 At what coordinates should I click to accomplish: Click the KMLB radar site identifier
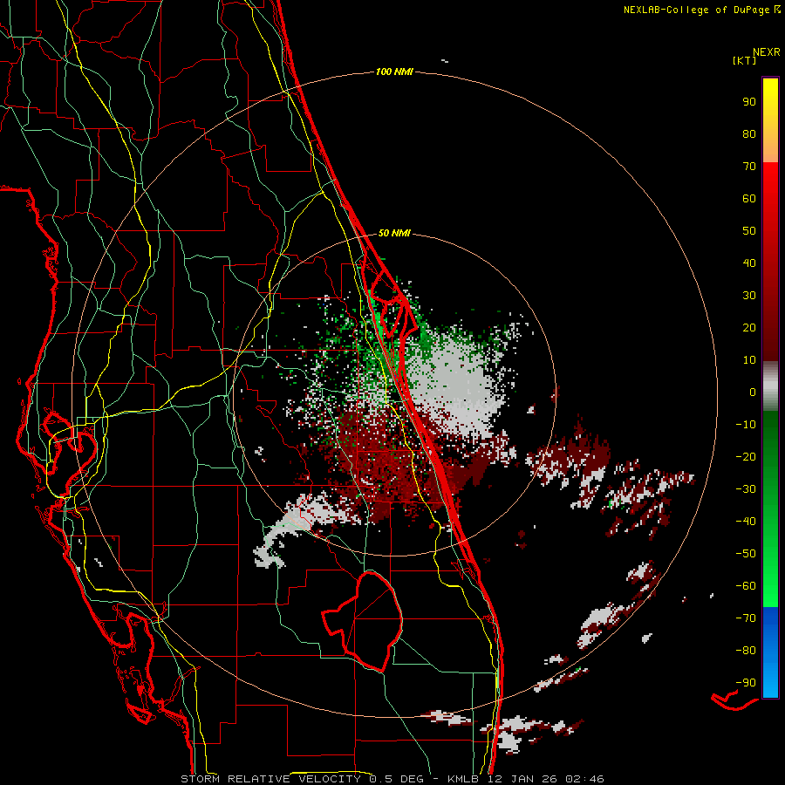(464, 779)
